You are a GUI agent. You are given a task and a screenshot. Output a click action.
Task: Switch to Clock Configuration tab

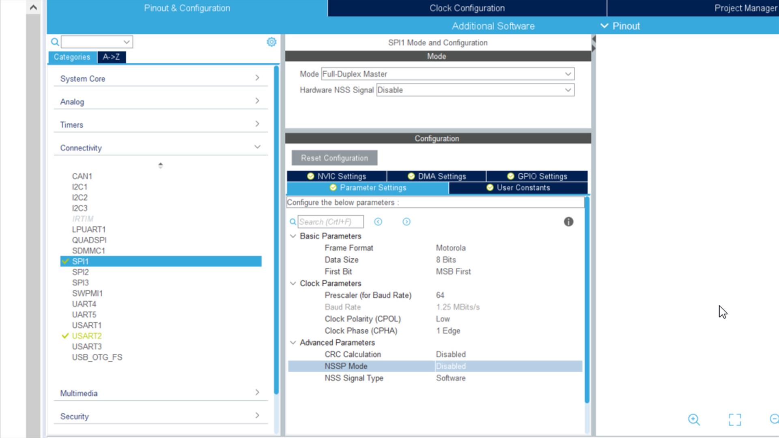click(467, 8)
